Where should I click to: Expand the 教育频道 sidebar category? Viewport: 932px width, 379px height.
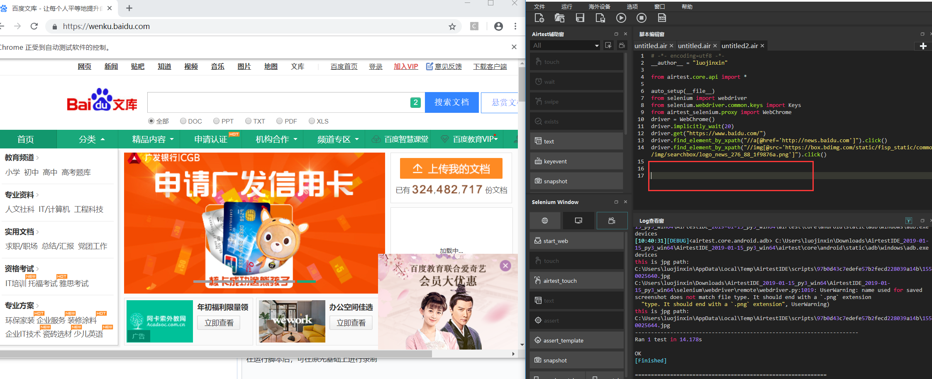pos(22,158)
